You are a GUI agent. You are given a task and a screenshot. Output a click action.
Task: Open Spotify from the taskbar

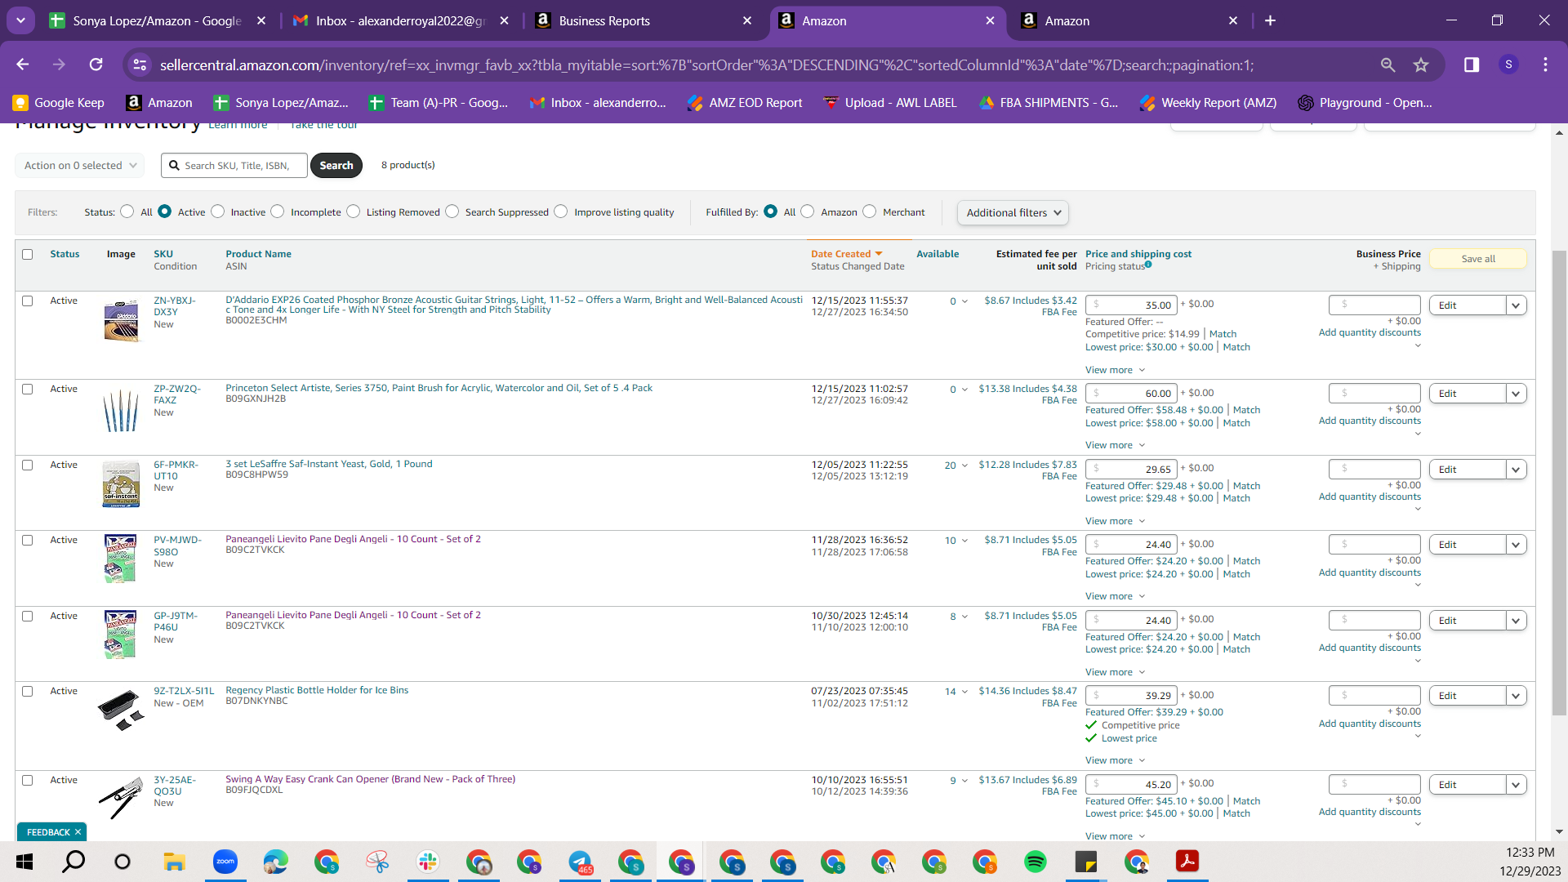pos(1035,862)
